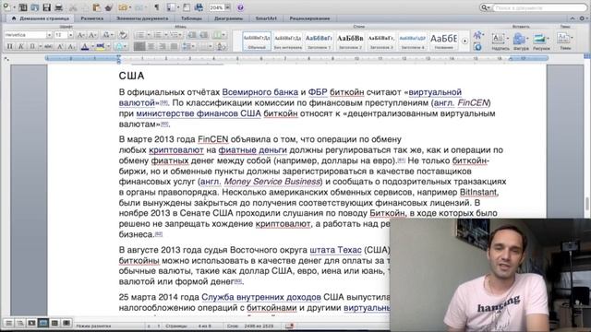Expand the styles gallery with the arrow
The image size is (591, 332).
click(x=464, y=41)
